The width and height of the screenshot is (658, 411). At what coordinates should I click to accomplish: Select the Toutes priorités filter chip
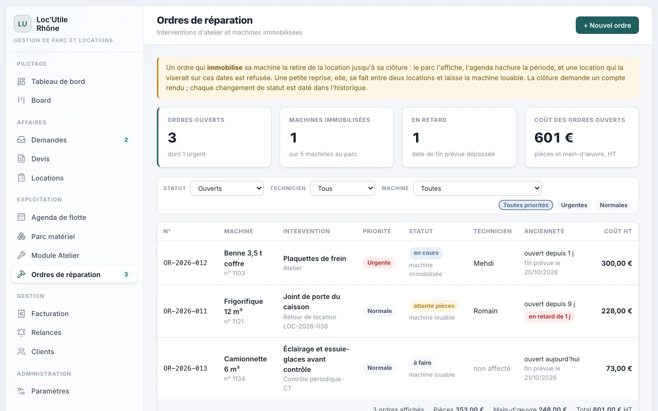[526, 205]
